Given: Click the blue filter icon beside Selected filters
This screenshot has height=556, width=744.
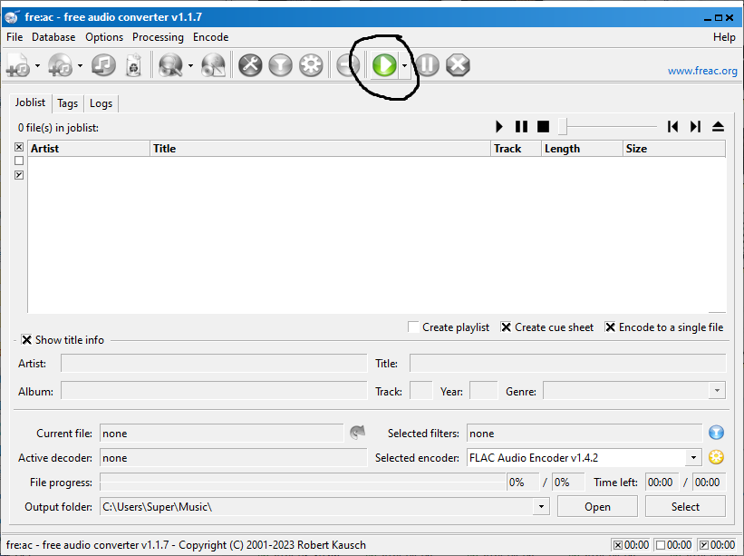Looking at the screenshot, I should [x=716, y=433].
